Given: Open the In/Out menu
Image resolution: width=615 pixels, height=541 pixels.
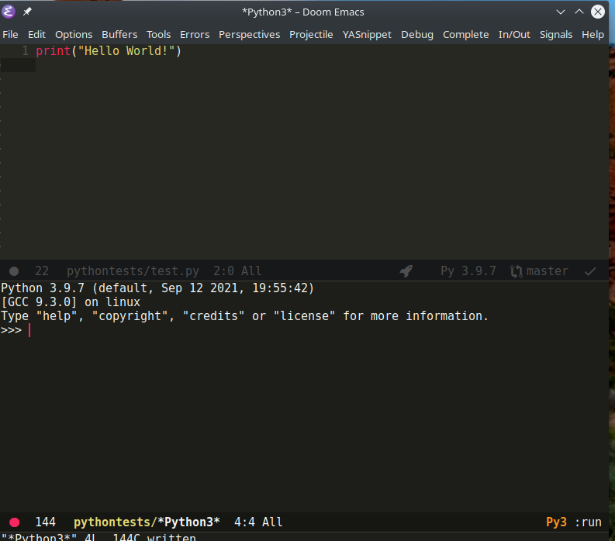Looking at the screenshot, I should tap(514, 35).
